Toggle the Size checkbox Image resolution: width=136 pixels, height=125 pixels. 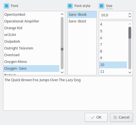pos(101,6)
